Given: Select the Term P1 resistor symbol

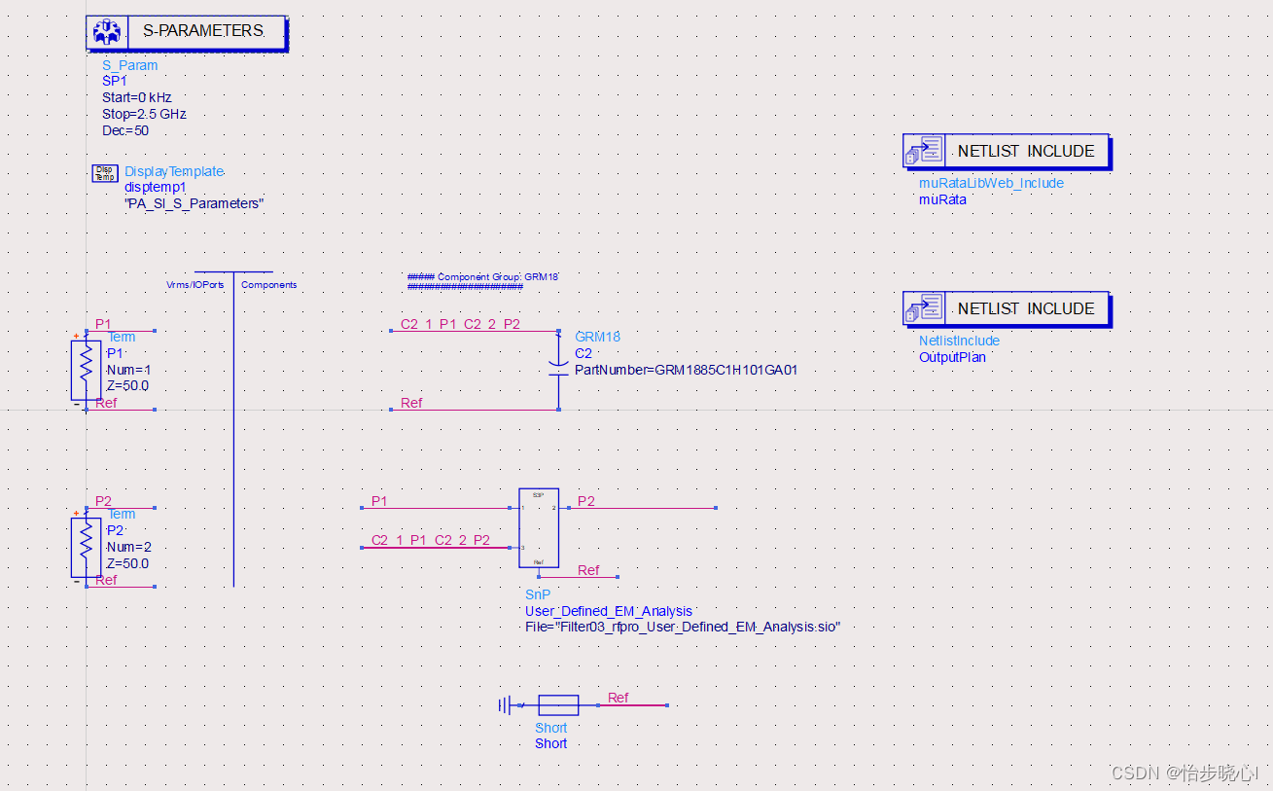Looking at the screenshot, I should (86, 370).
